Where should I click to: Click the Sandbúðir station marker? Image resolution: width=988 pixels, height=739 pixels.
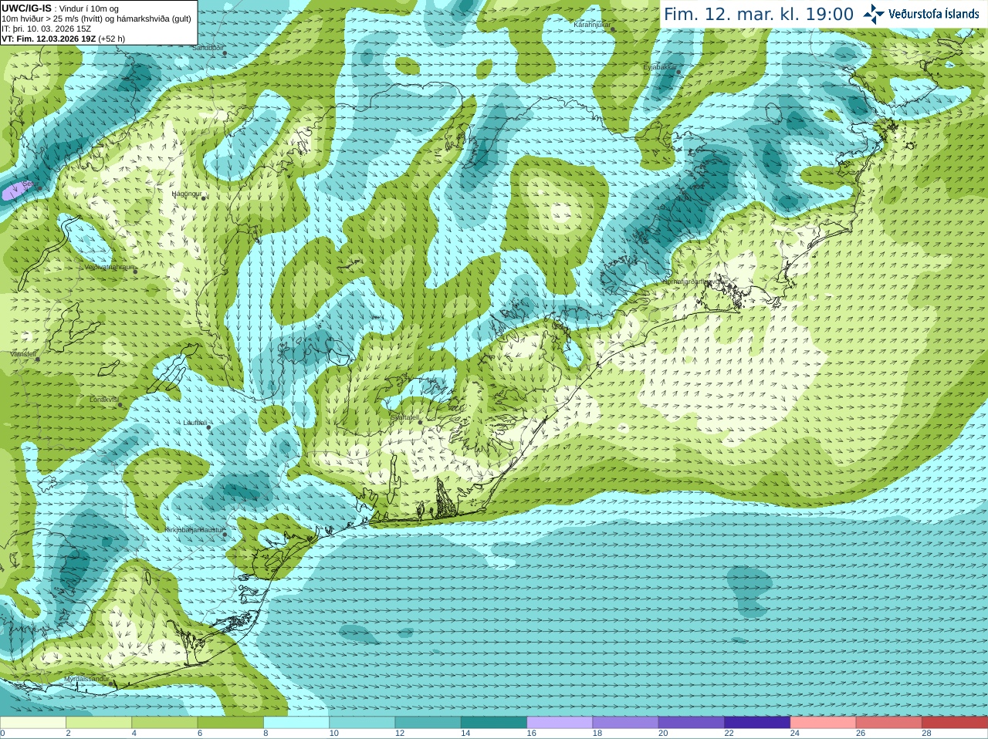tap(225, 53)
